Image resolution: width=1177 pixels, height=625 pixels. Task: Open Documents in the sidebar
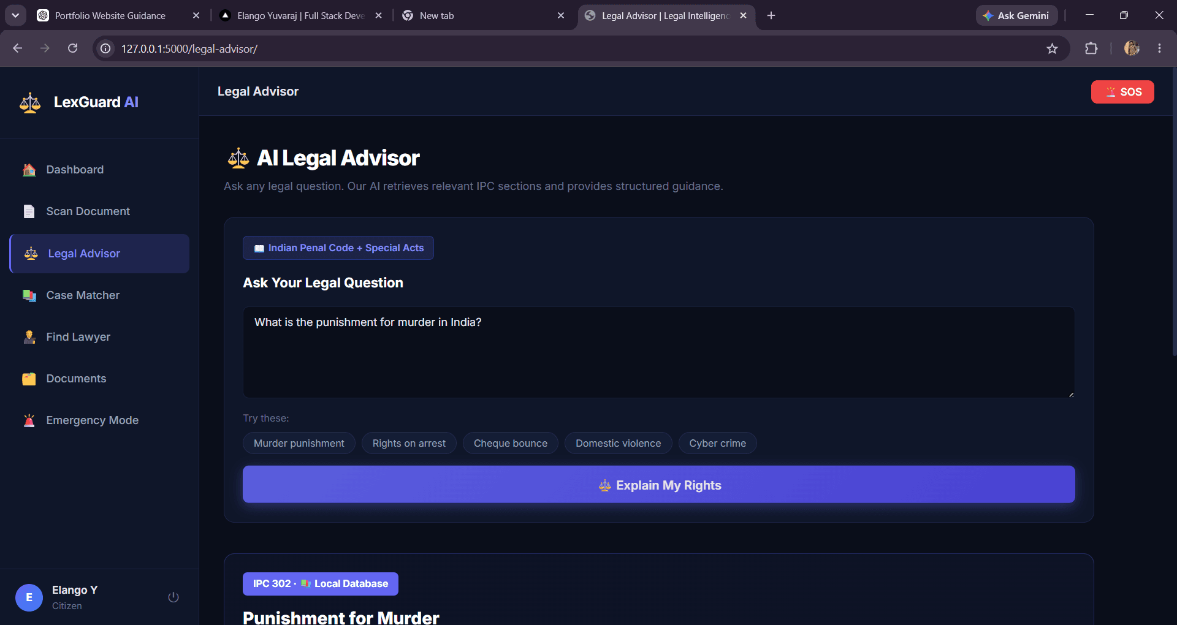pyautogui.click(x=99, y=379)
